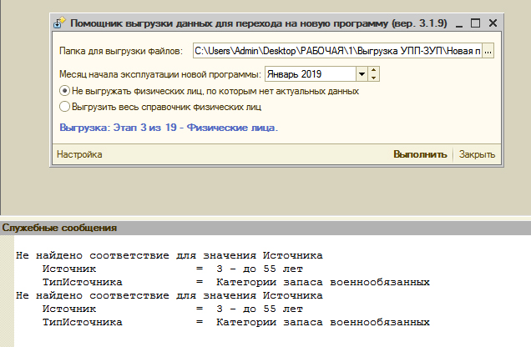Open folder browse button with ellipsis
The height and width of the screenshot is (347, 531).
[x=488, y=51]
